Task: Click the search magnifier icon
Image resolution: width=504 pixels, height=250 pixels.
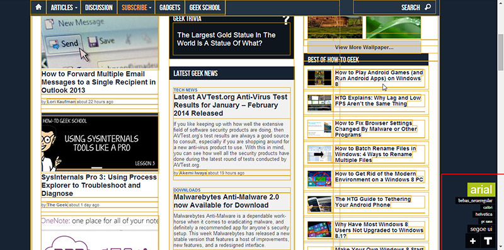Action: 428,7
